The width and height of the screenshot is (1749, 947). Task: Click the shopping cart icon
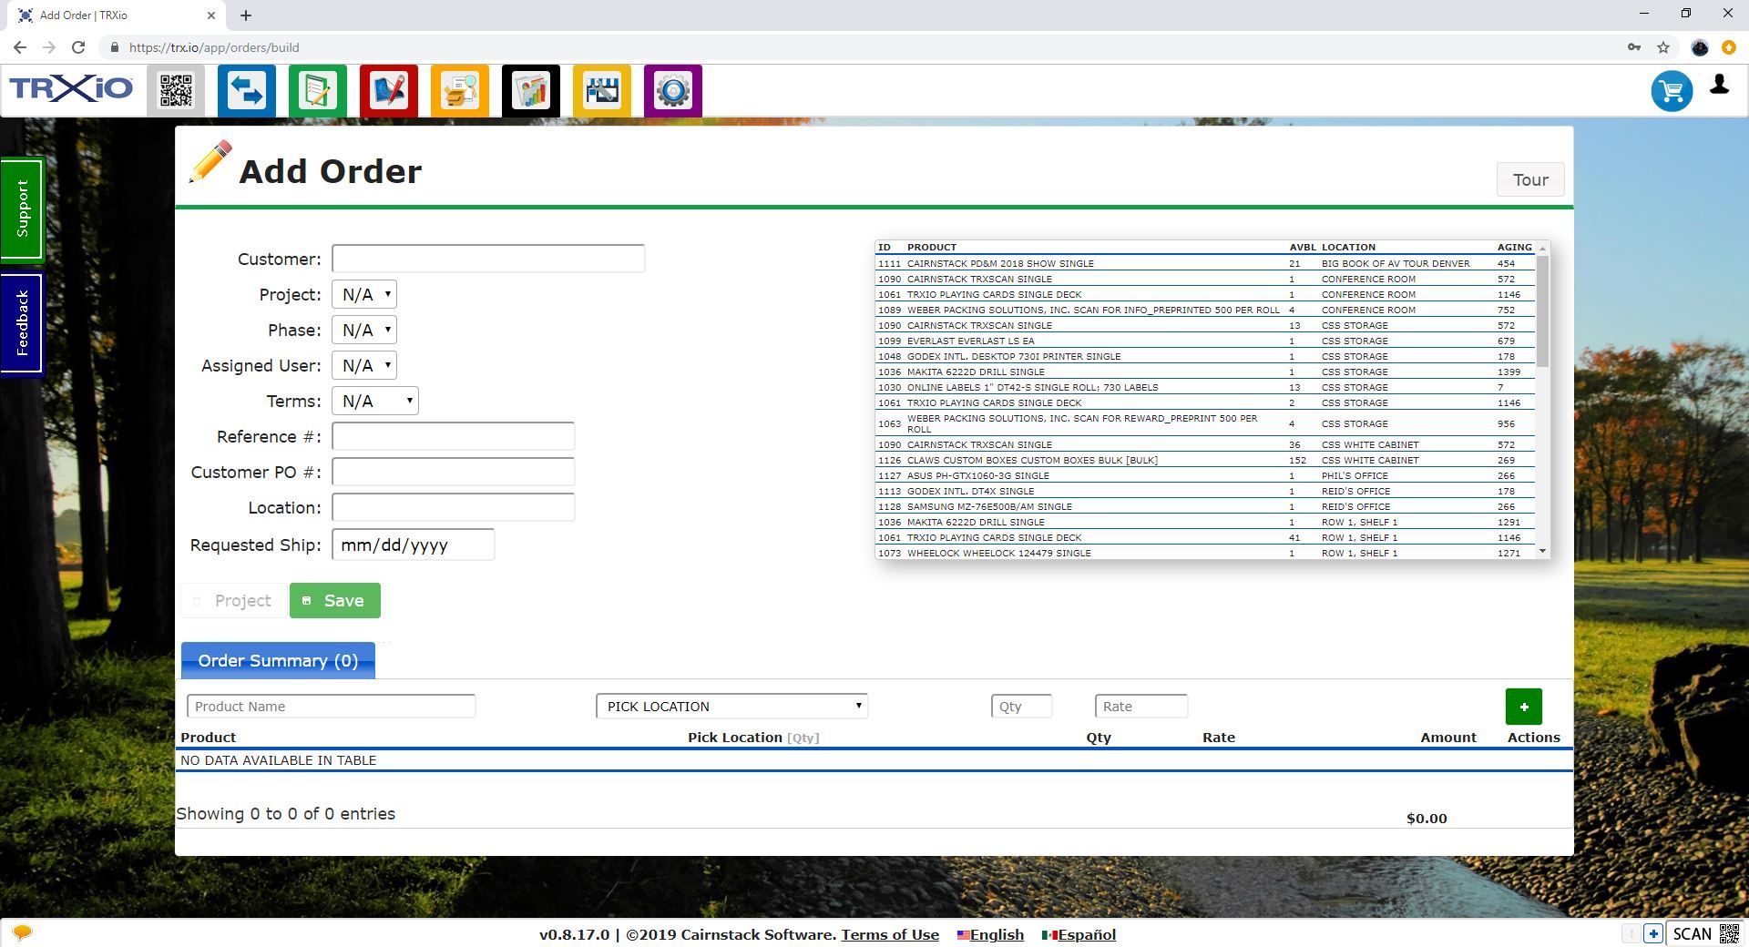tap(1672, 91)
